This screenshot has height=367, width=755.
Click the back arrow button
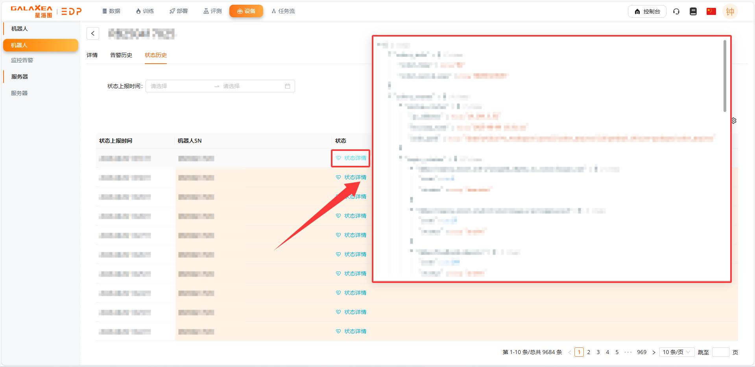click(93, 33)
